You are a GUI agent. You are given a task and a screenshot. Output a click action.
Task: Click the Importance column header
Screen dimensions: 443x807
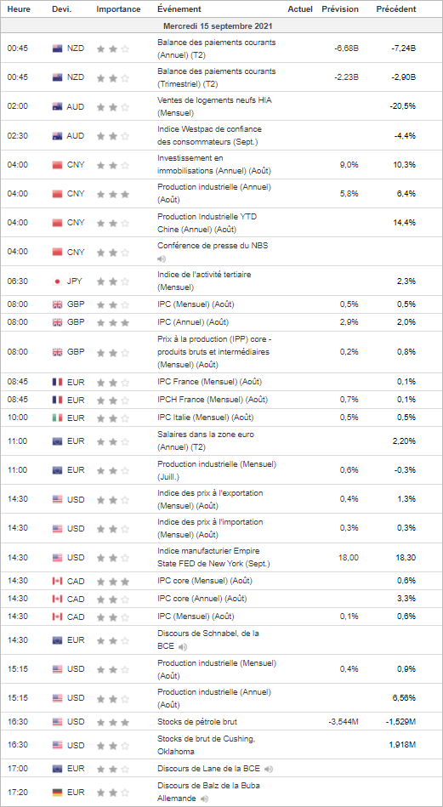(x=118, y=9)
